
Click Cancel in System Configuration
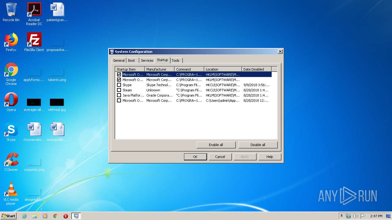click(220, 157)
